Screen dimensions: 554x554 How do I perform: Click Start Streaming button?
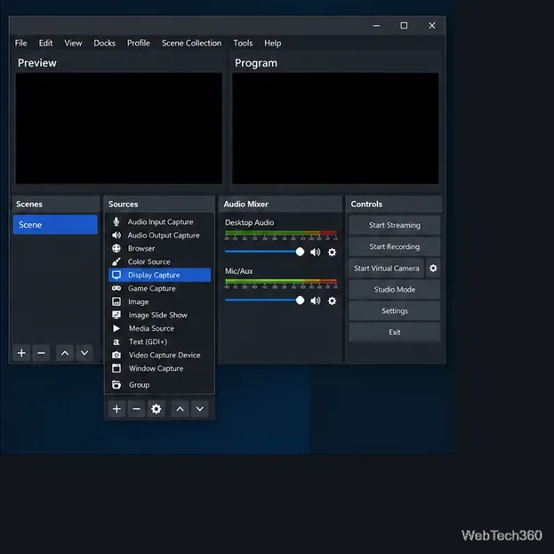[395, 225]
